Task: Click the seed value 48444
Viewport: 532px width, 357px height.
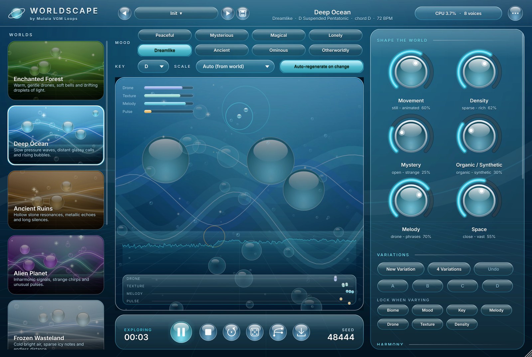Action: [x=341, y=337]
